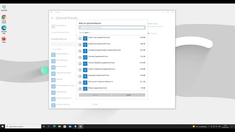Click the Canadian Aboriginal Syllabics feature icon
This screenshot has width=235, height=132.
85,51
